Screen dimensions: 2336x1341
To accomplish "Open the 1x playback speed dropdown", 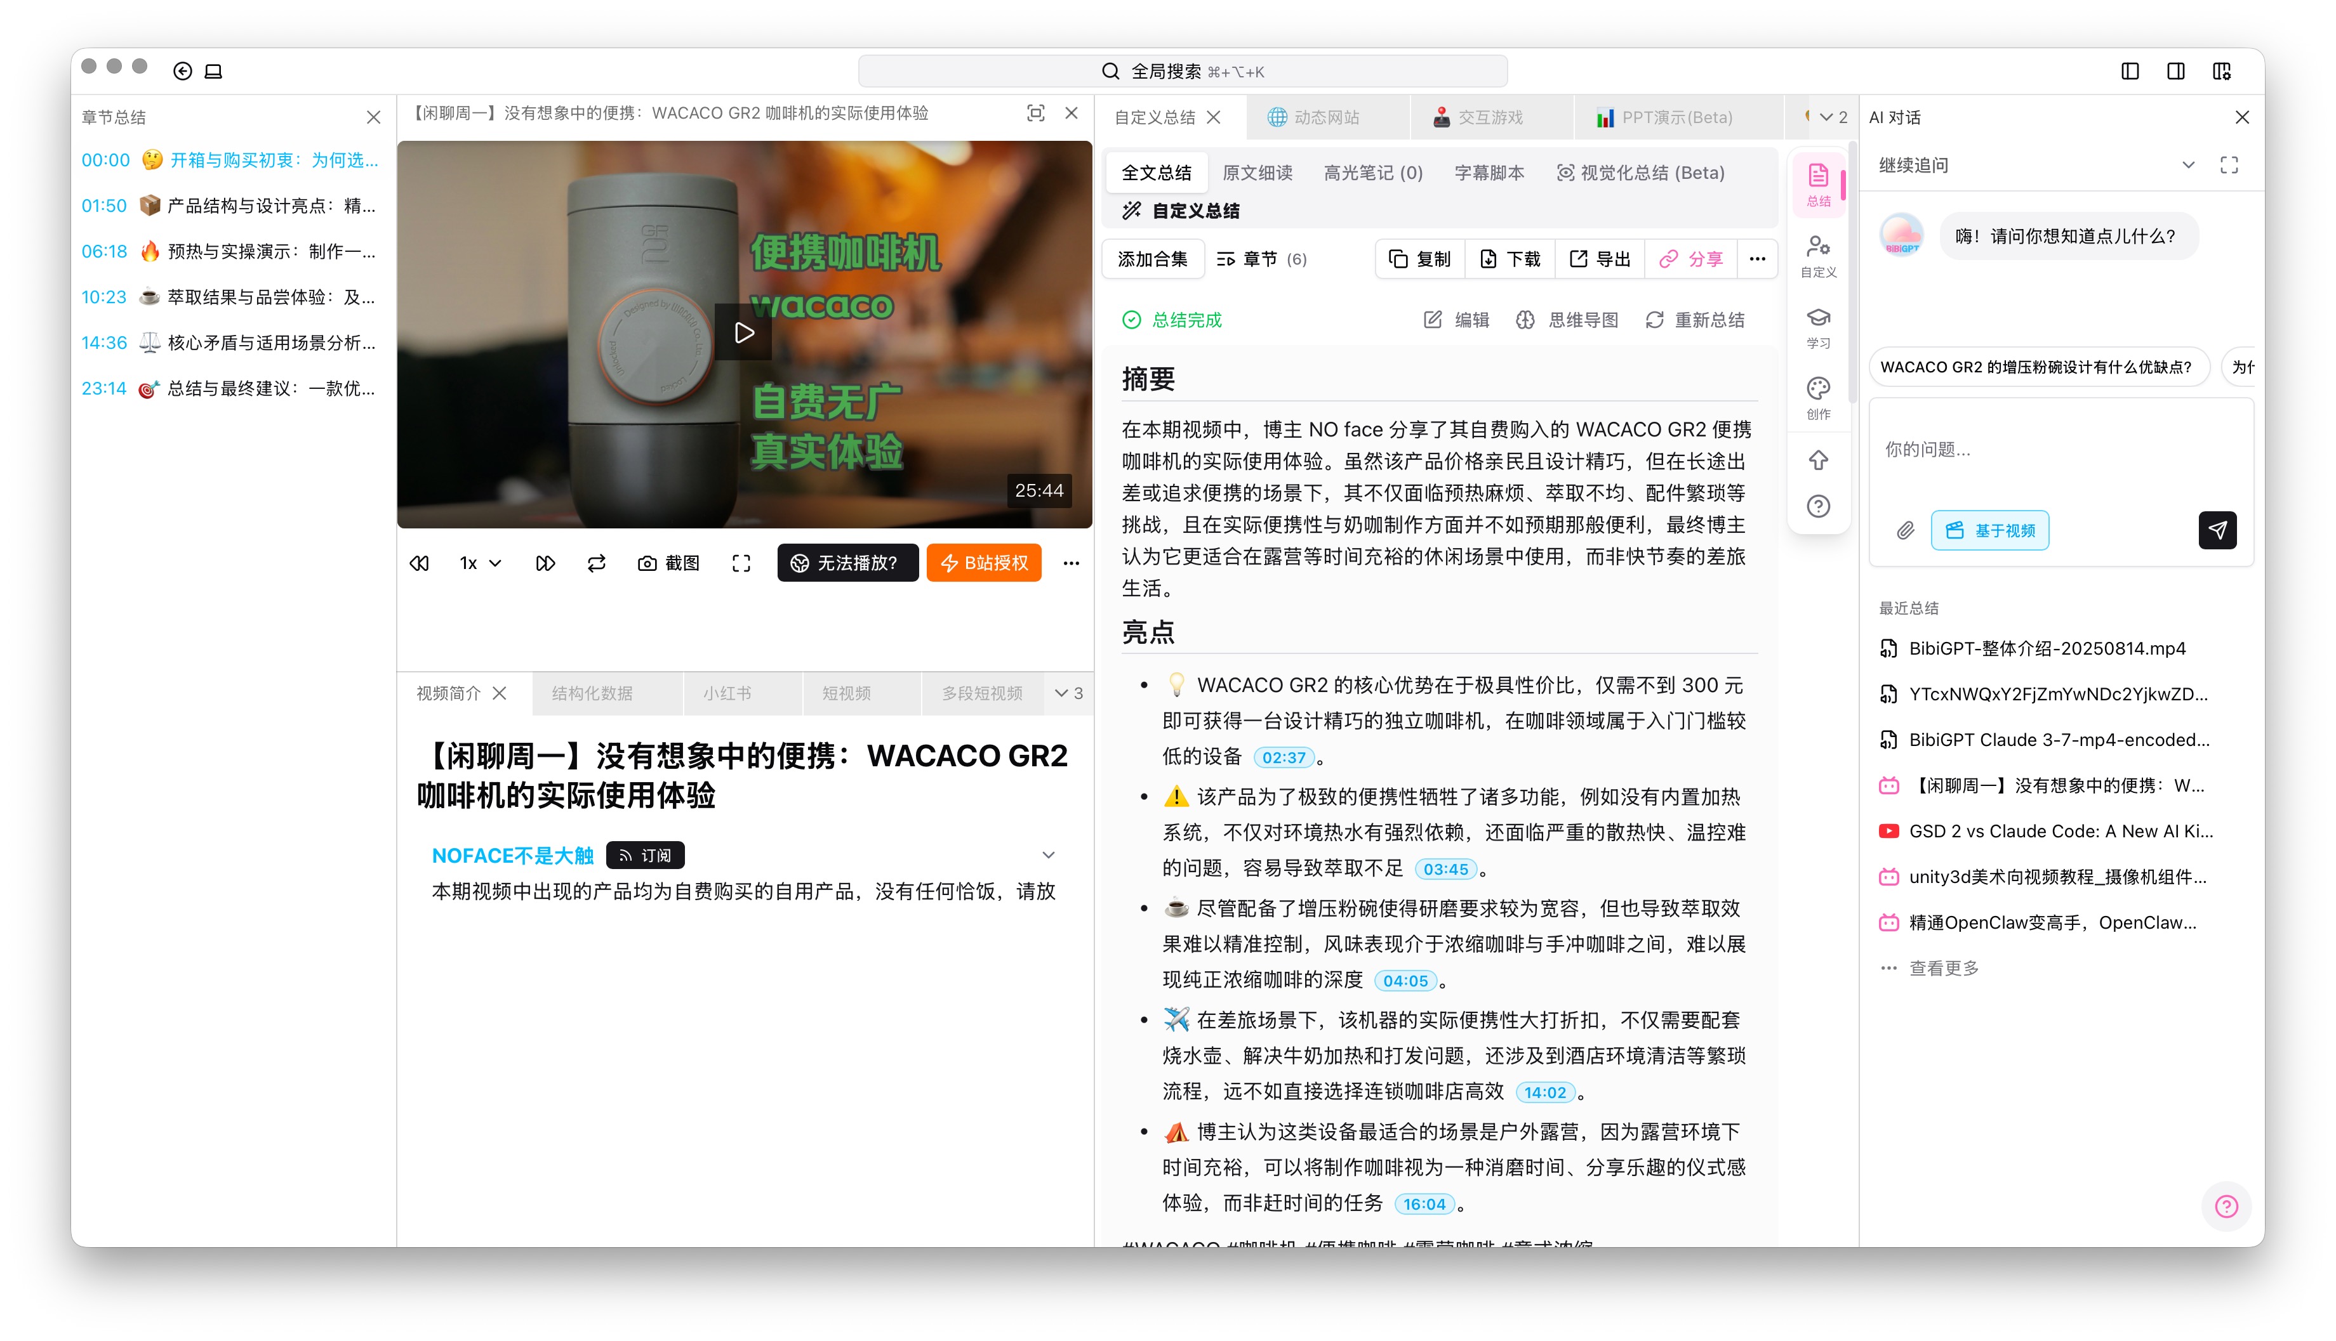I will [479, 563].
